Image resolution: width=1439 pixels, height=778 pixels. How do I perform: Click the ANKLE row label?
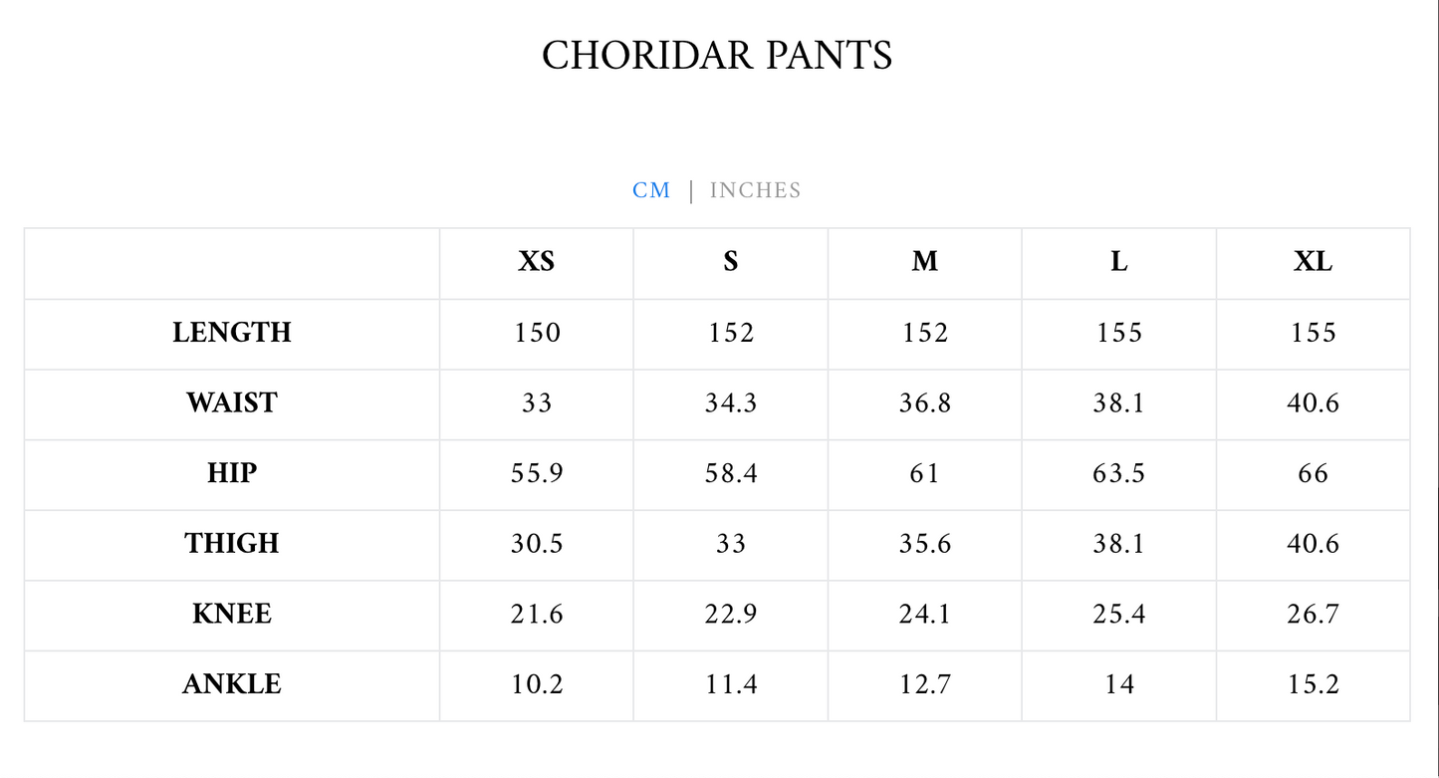click(232, 684)
